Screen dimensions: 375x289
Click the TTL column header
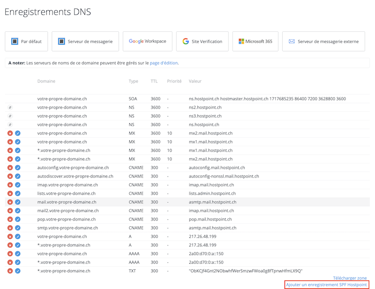[x=154, y=81]
